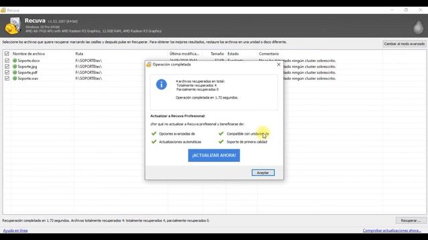Click checkmark next to Opciones avanzadas
Image resolution: width=428 pixels, height=240 pixels.
154,133
